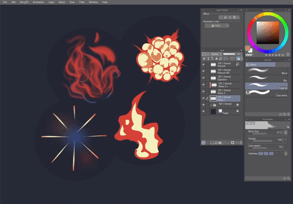Screen dimensions: 293x204
Task: Open sub tool detail wrench icon
Action: 288,178
